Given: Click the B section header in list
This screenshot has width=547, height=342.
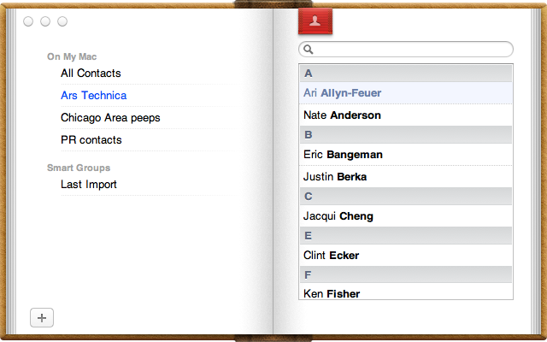Looking at the screenshot, I should click(406, 135).
